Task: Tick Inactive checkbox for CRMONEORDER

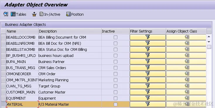Action: pos(115,74)
